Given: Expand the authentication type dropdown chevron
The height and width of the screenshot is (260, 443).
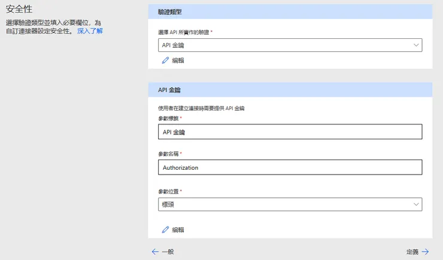Looking at the screenshot, I should (417, 45).
